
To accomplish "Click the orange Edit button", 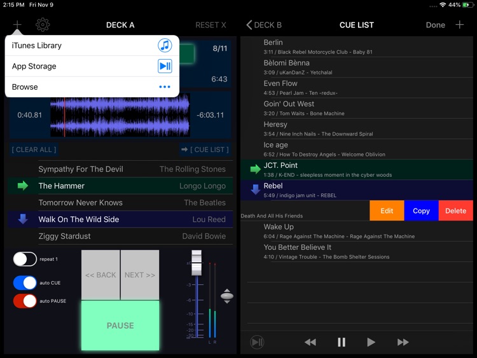I will pos(387,210).
